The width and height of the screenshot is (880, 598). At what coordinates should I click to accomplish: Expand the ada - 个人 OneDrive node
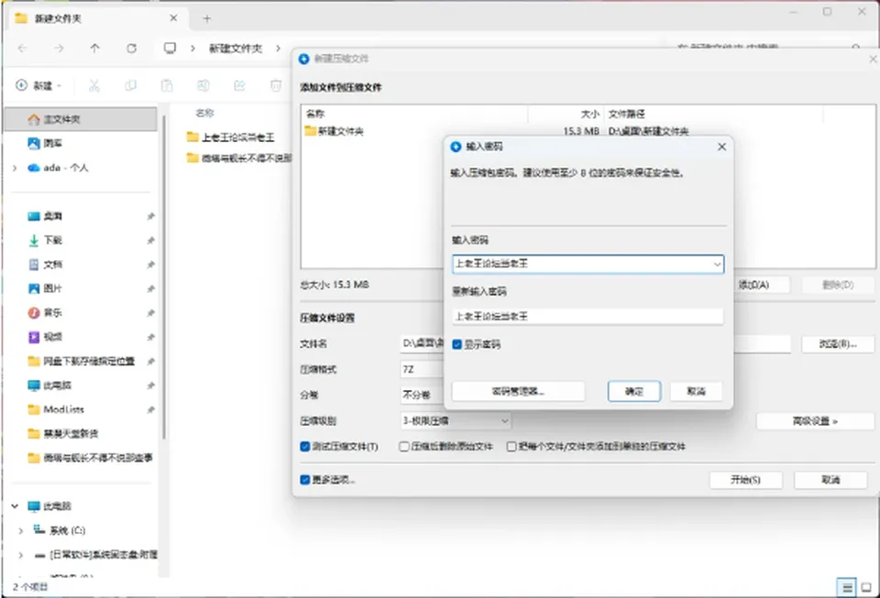click(16, 168)
